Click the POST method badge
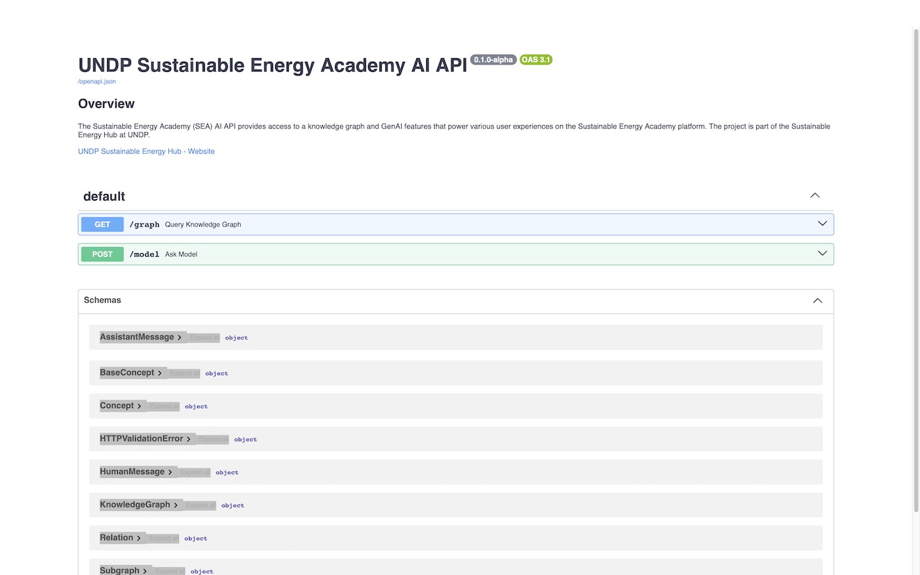920x575 pixels. pos(103,254)
